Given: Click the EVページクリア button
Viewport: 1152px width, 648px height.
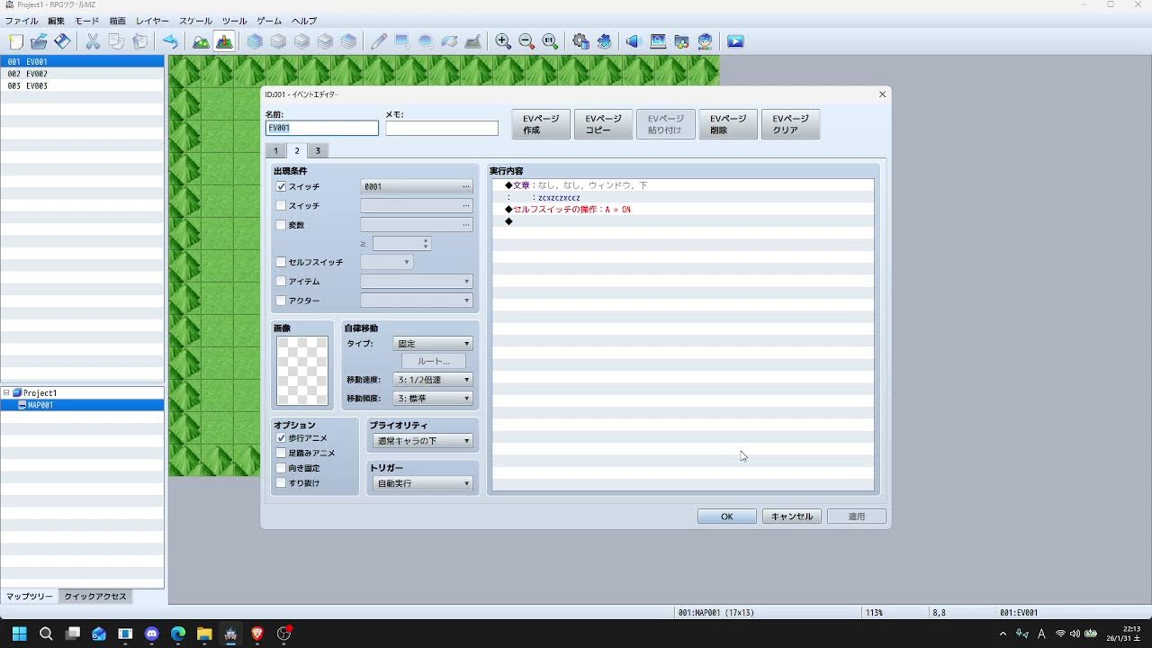Looking at the screenshot, I should (790, 124).
